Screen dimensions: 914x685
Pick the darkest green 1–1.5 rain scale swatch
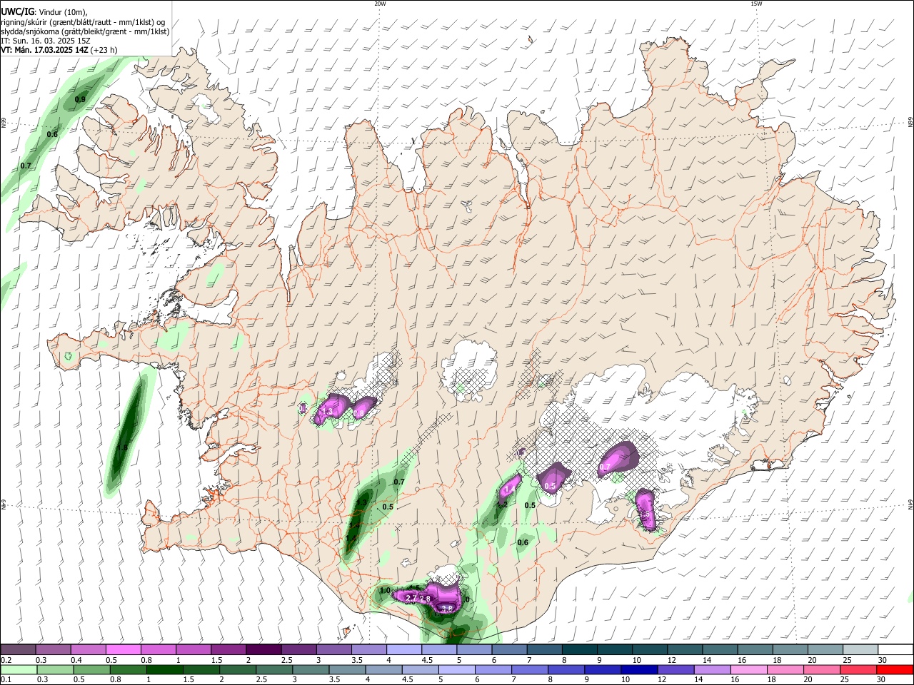click(x=165, y=669)
